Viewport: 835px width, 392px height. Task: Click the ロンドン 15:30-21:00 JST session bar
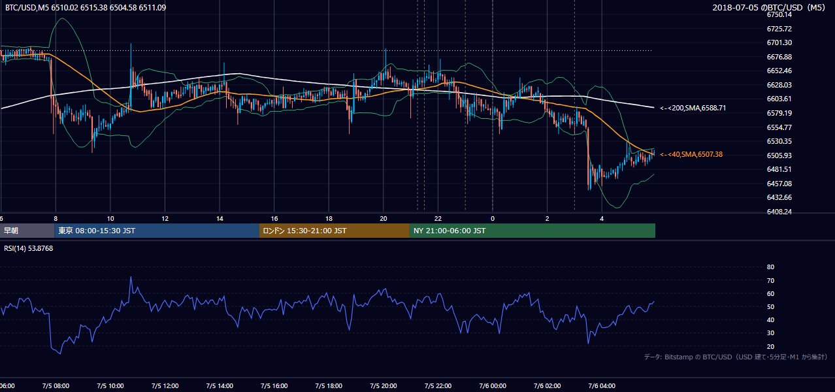[x=335, y=231]
